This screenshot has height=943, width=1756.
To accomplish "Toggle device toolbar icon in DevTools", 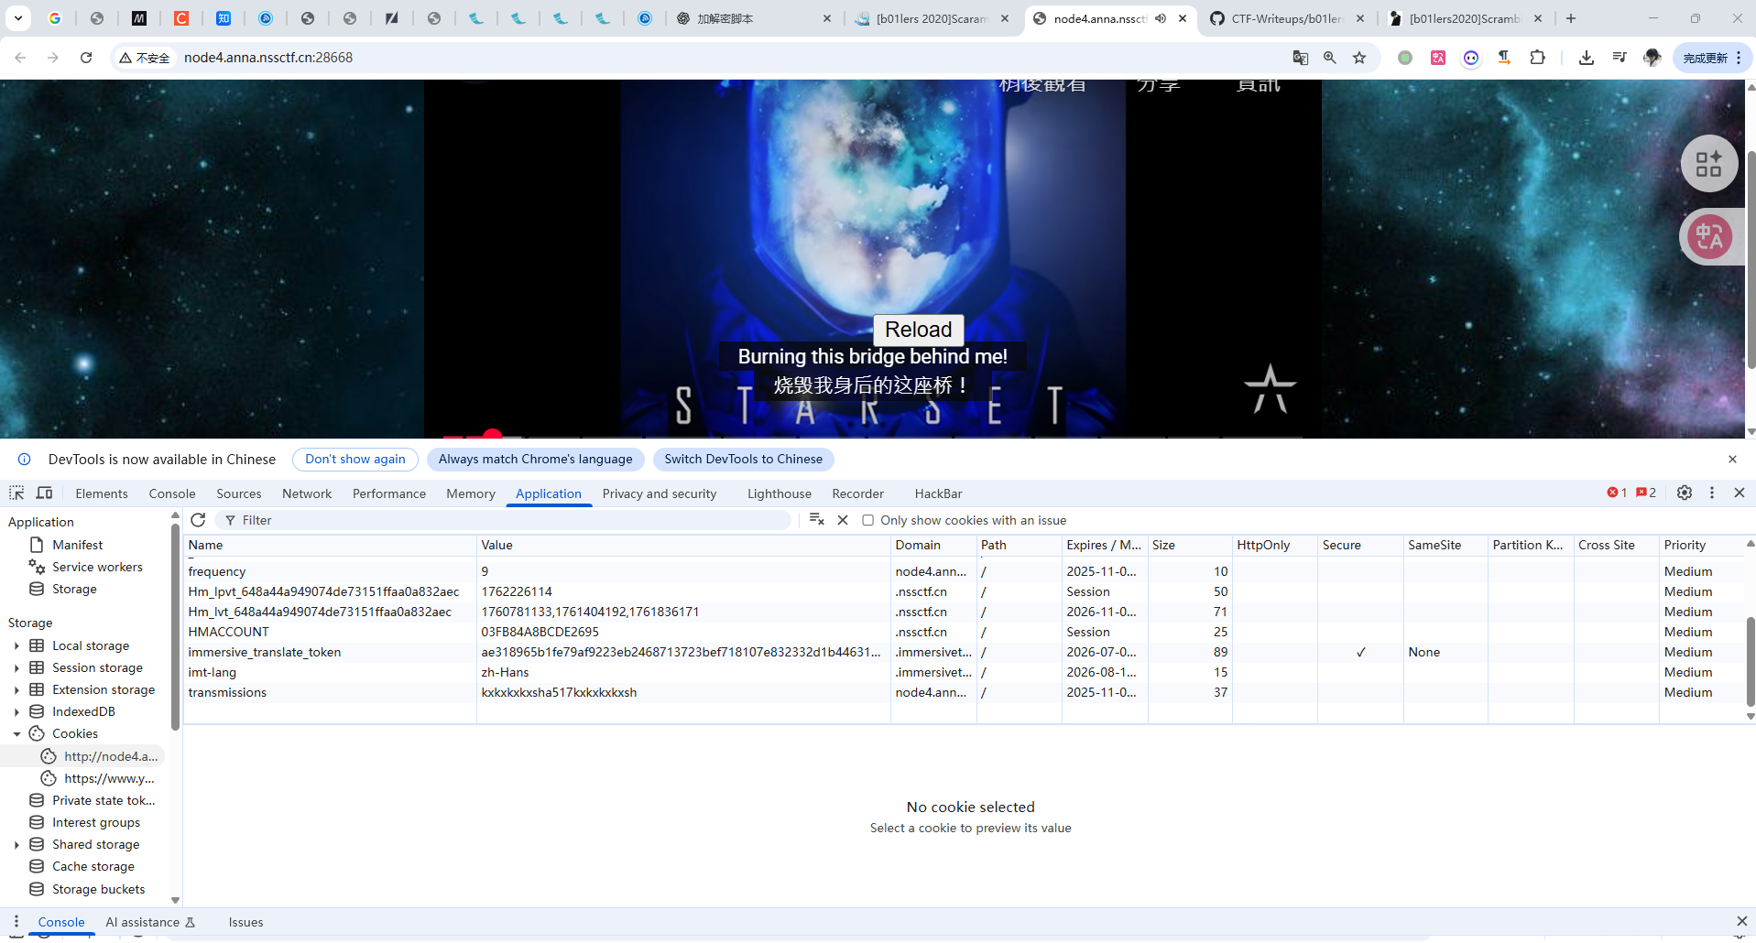I will click(44, 493).
